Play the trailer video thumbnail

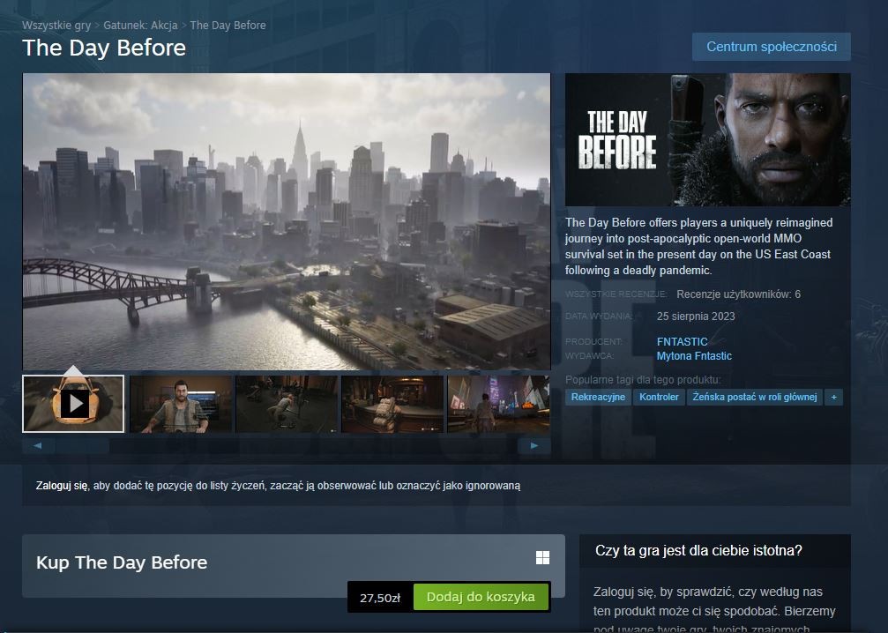coord(73,404)
